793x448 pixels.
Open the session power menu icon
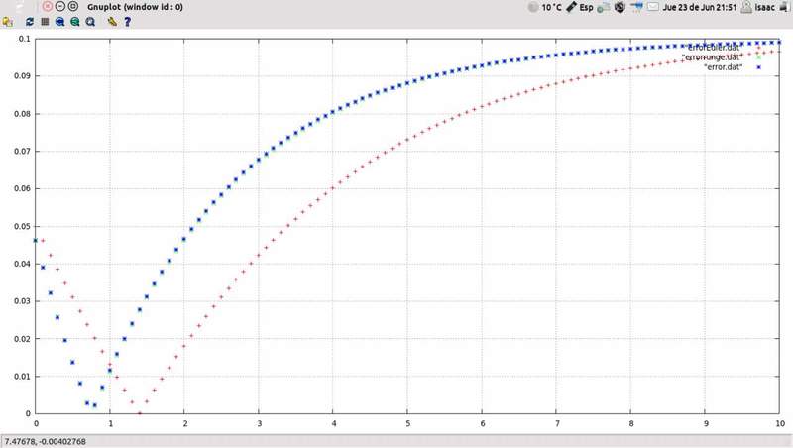(784, 7)
